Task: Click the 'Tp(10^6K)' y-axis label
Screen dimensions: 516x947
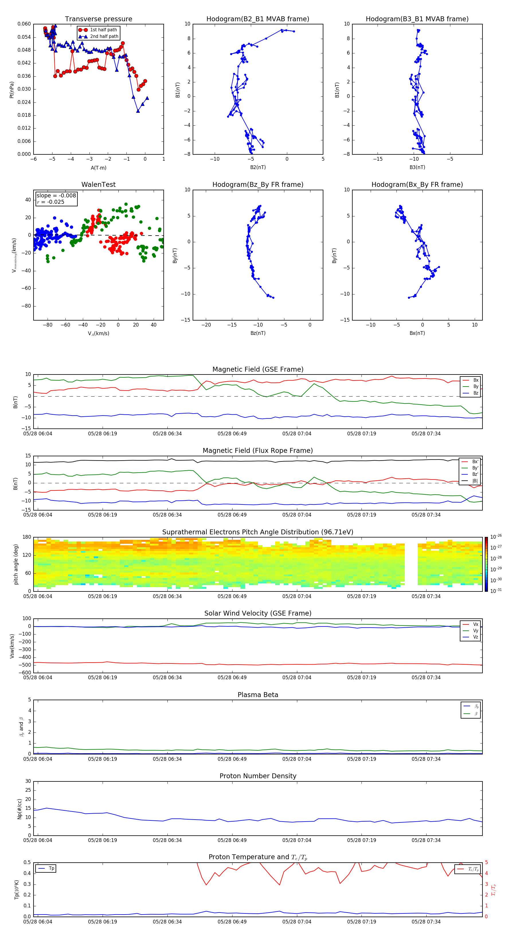Action: [17, 890]
